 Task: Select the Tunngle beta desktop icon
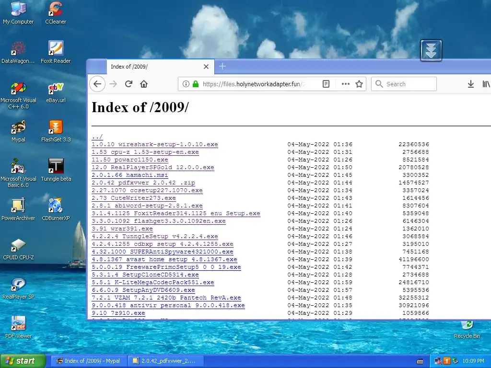point(56,171)
